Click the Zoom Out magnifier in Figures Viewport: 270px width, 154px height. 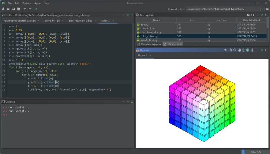[x=235, y=50]
